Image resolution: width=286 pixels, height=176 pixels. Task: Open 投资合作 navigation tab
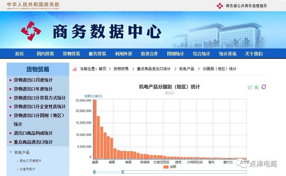(149, 54)
